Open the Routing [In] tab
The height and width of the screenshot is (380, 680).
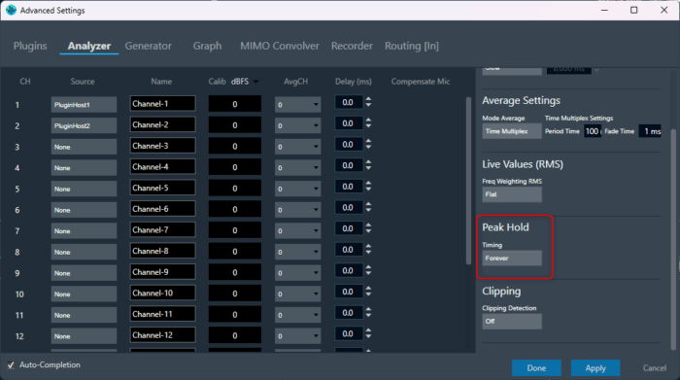(x=412, y=46)
